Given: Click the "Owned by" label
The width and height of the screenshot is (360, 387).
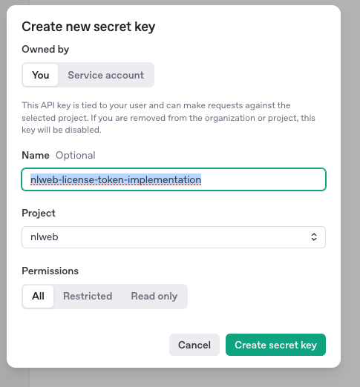Looking at the screenshot, I should (x=45, y=49).
